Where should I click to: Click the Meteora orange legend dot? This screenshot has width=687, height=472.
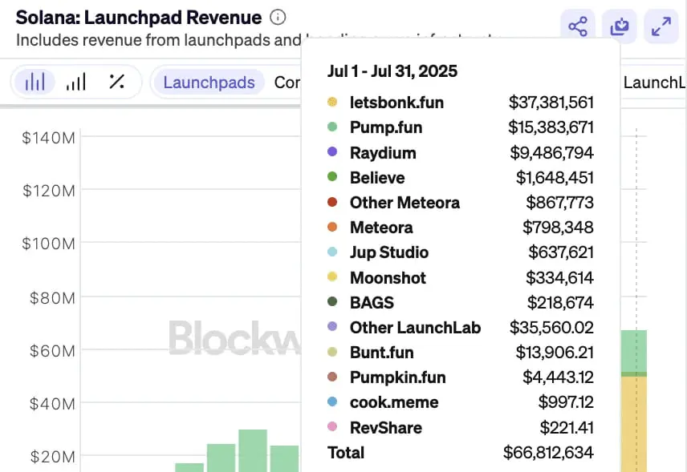pyautogui.click(x=332, y=227)
